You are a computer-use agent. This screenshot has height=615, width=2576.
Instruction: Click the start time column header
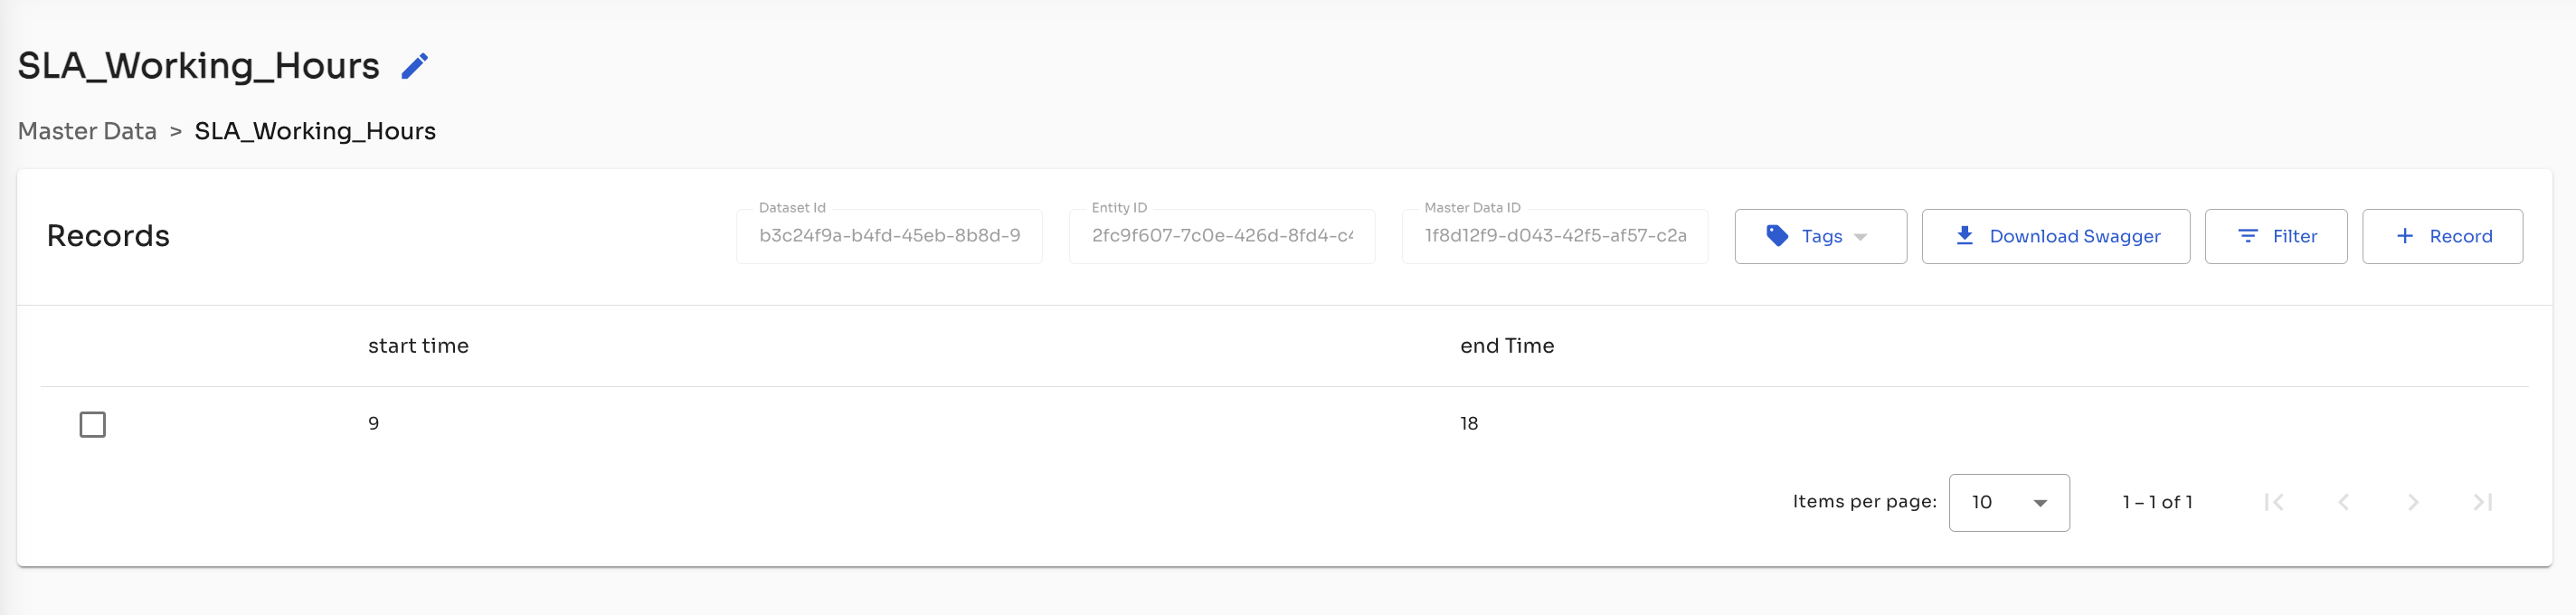[x=418, y=346]
